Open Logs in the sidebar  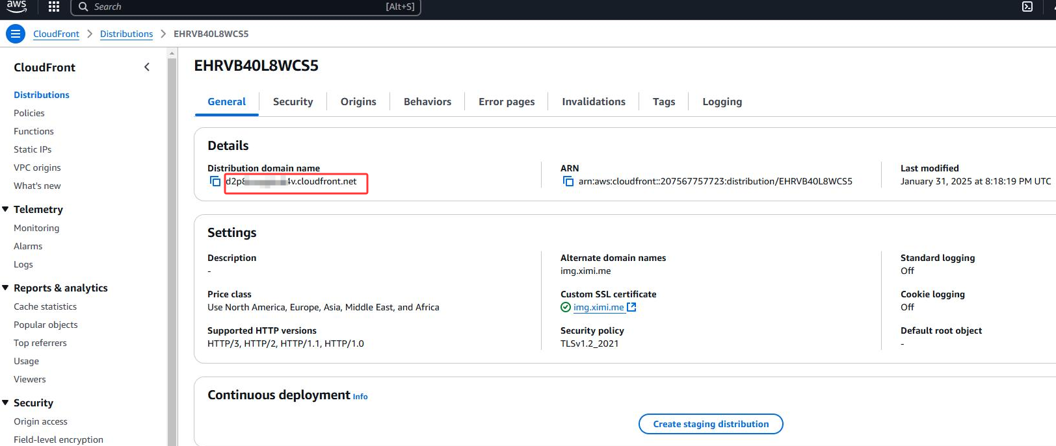23,264
